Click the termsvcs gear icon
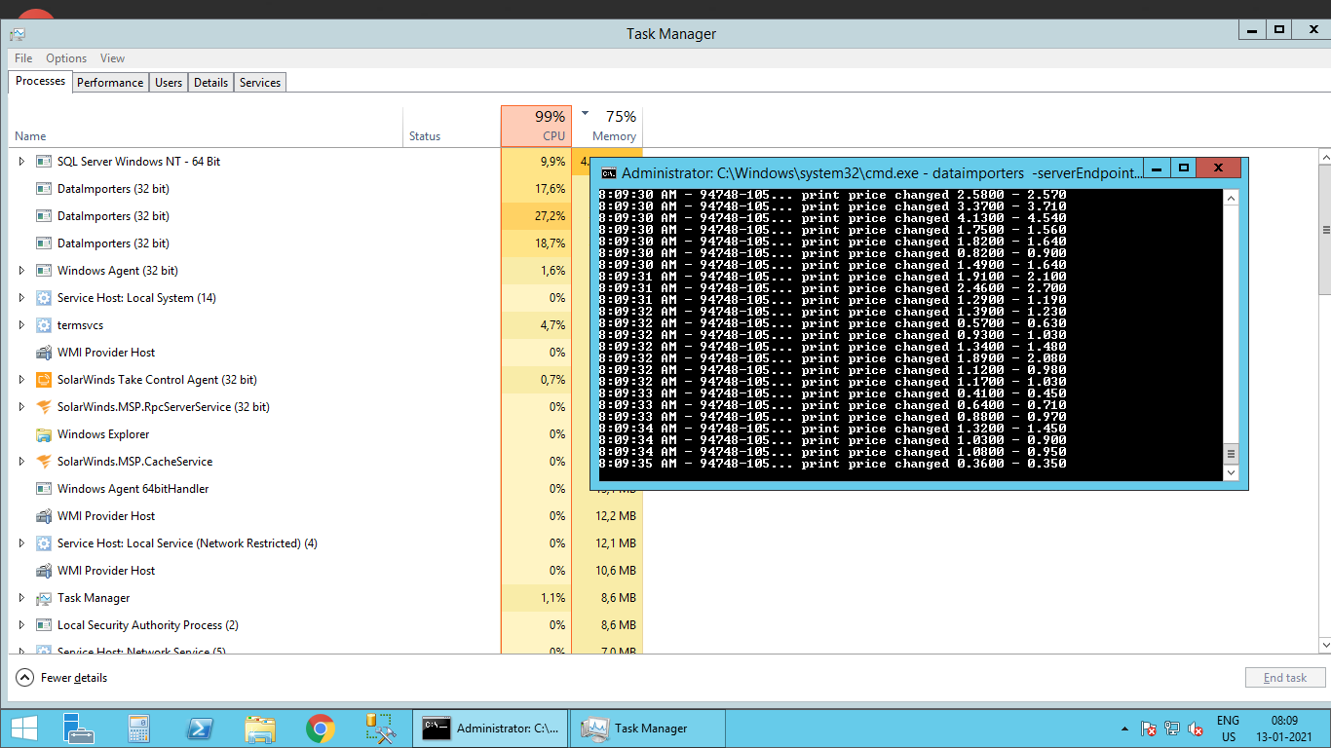 43,325
